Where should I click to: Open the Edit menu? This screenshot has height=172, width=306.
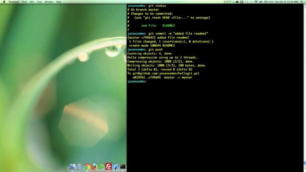(32, 2)
